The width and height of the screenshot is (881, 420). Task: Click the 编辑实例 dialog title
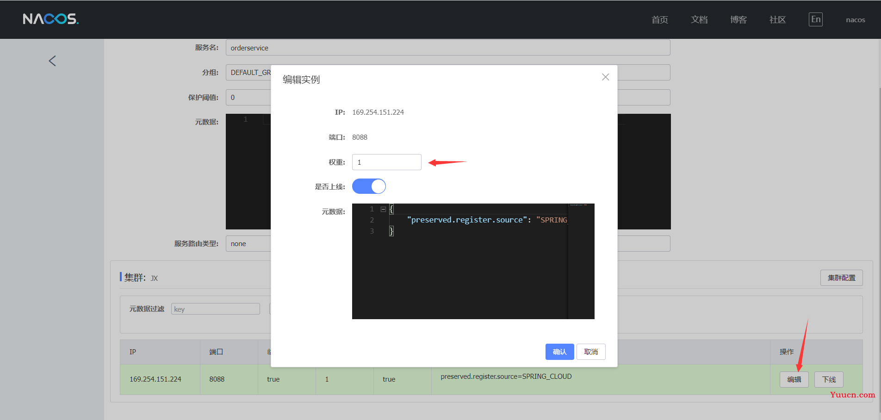[x=301, y=80]
